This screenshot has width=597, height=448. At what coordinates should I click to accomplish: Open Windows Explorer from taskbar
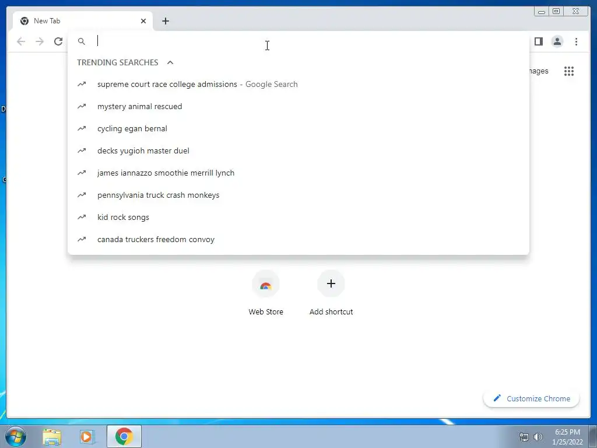52,436
